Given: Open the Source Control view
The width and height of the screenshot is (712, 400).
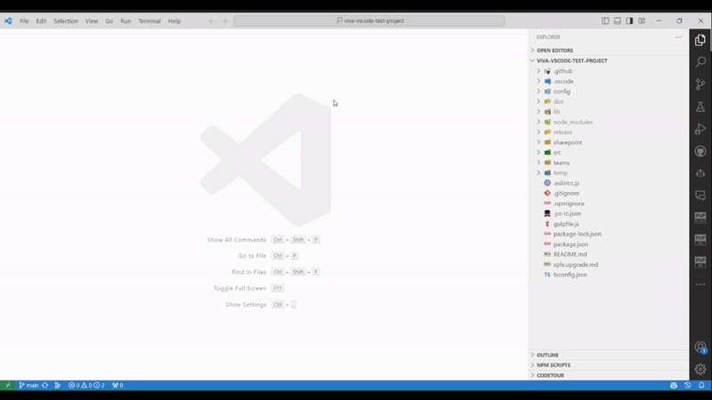Looking at the screenshot, I should click(700, 84).
